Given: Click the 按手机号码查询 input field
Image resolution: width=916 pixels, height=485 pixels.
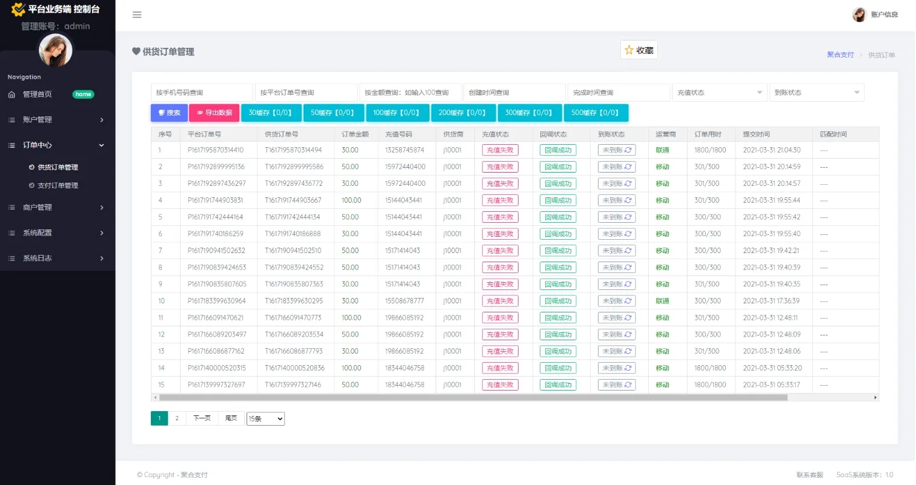Looking at the screenshot, I should [x=202, y=93].
